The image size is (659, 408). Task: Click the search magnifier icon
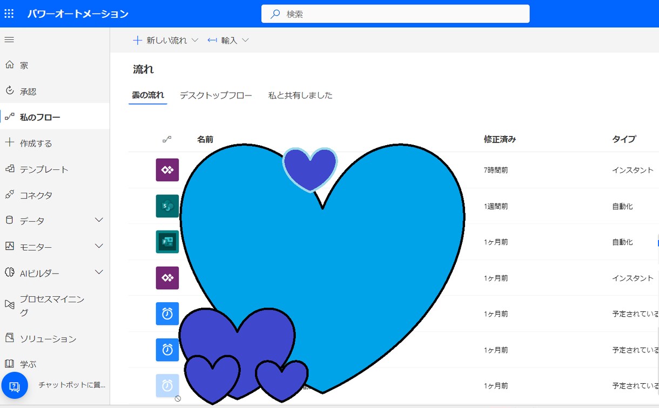[x=275, y=14]
